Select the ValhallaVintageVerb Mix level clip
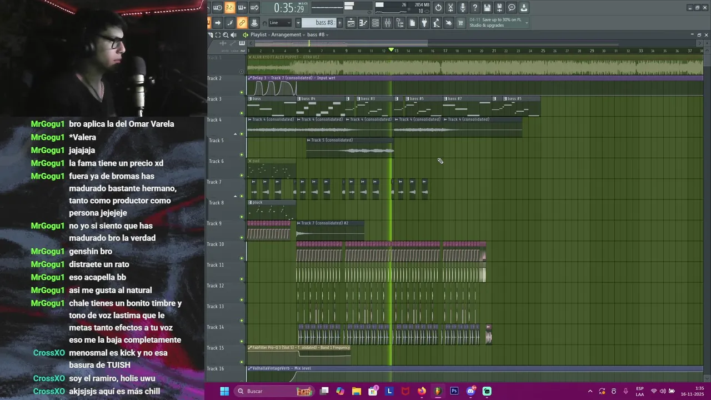Image resolution: width=711 pixels, height=400 pixels. coord(475,374)
